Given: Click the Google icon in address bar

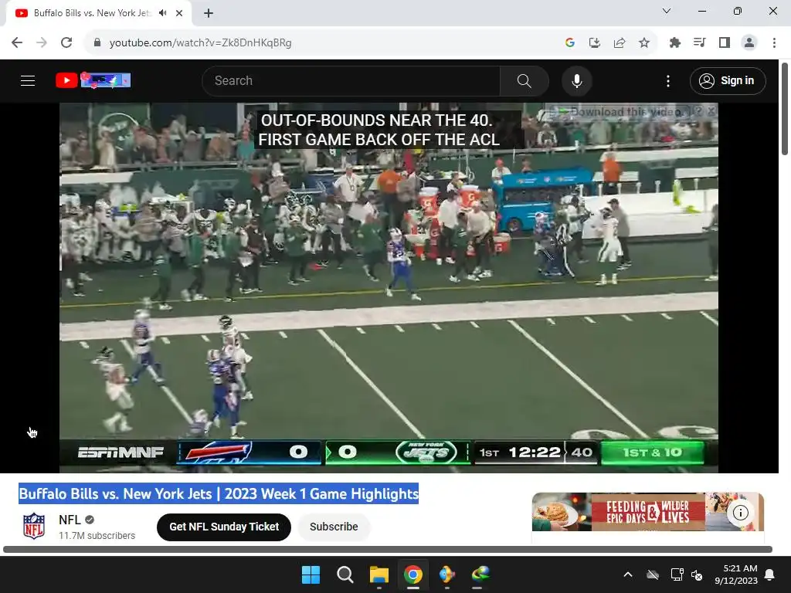Looking at the screenshot, I should pyautogui.click(x=570, y=43).
